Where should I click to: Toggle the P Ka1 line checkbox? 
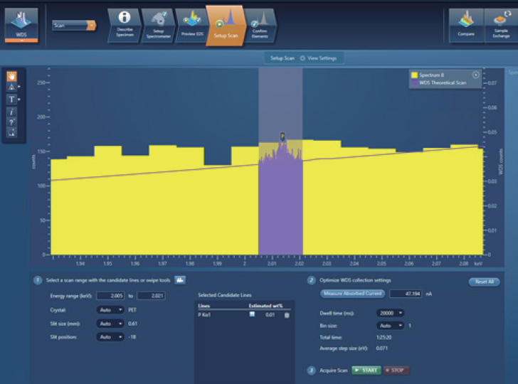pyautogui.click(x=251, y=315)
